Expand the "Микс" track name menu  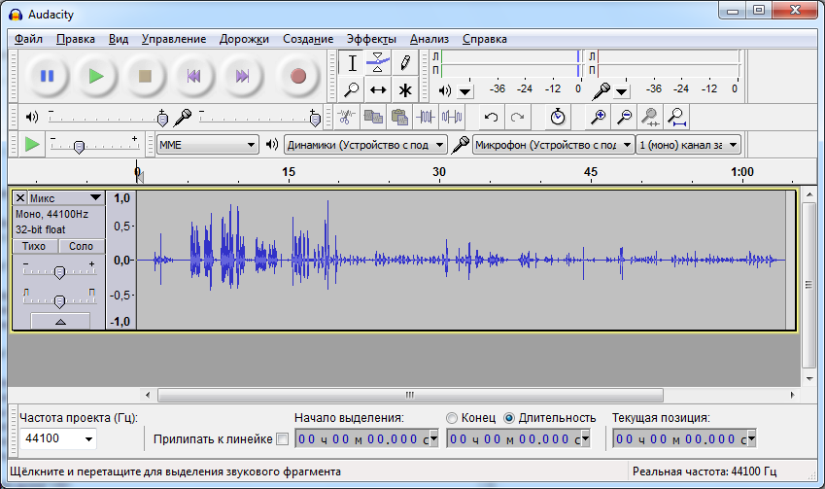pyautogui.click(x=94, y=198)
